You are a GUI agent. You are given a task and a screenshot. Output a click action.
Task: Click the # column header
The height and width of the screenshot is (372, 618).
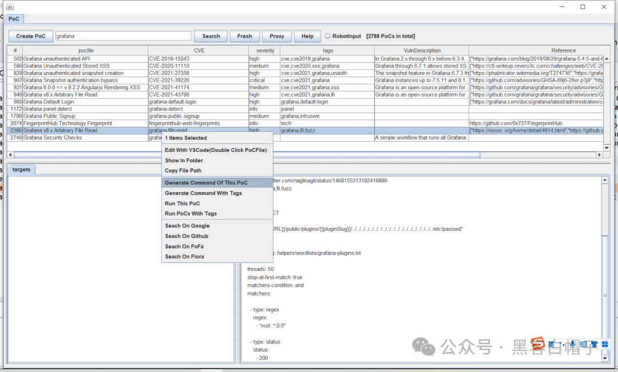15,50
